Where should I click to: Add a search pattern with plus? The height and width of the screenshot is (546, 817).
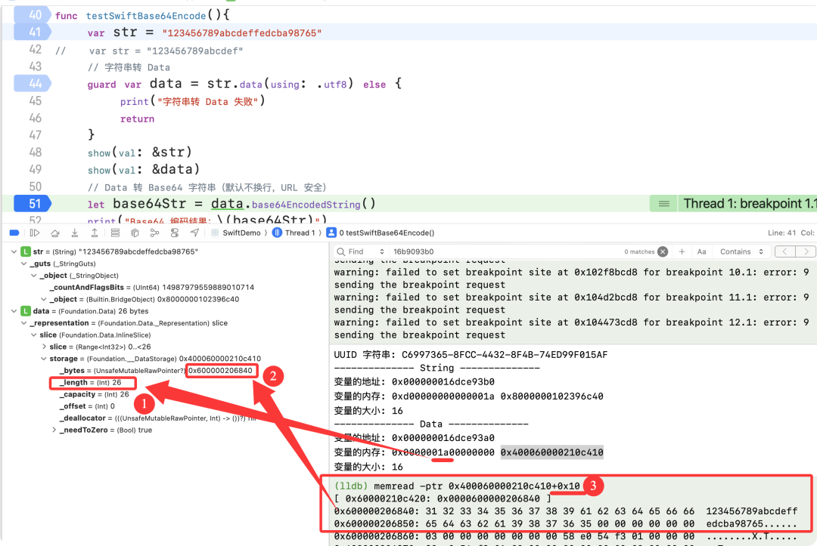(x=682, y=251)
